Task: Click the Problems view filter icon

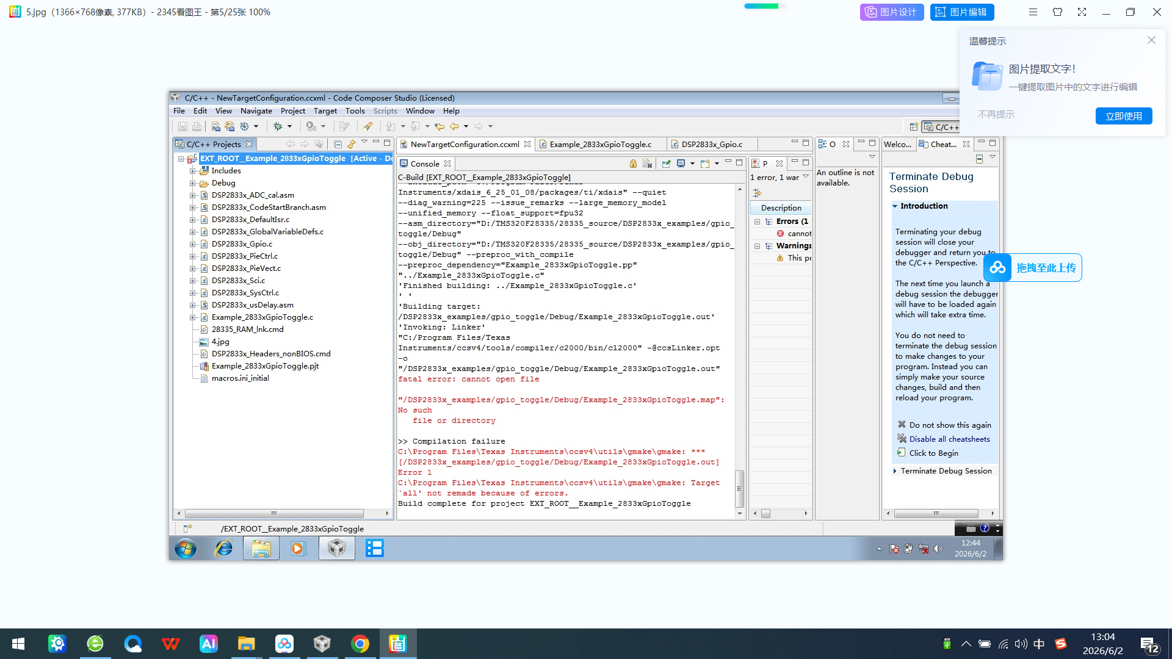Action: click(x=757, y=193)
